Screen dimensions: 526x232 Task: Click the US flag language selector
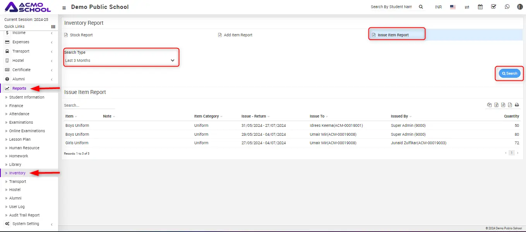(x=453, y=7)
